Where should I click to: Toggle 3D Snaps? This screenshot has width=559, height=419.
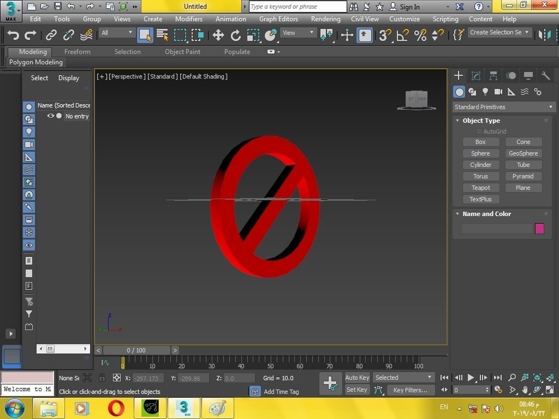[x=385, y=35]
